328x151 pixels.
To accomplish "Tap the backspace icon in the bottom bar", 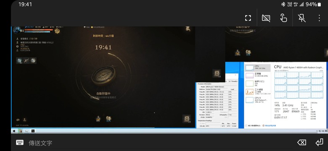I will coord(302,143).
